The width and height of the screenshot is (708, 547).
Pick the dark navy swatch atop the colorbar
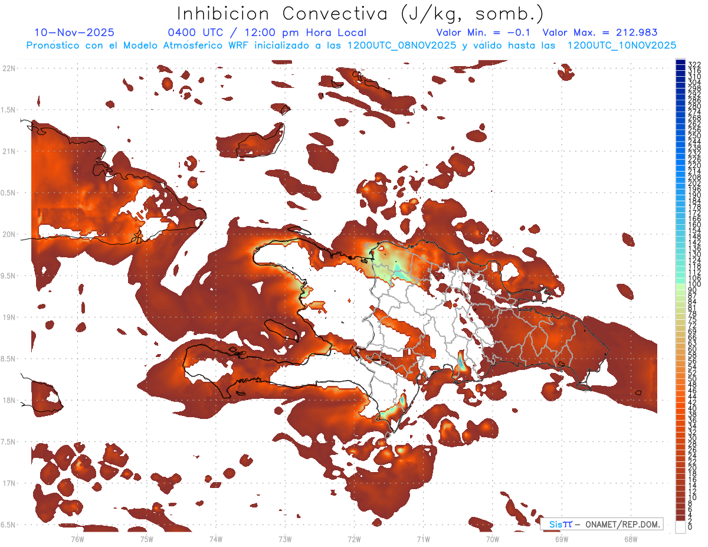pyautogui.click(x=681, y=62)
